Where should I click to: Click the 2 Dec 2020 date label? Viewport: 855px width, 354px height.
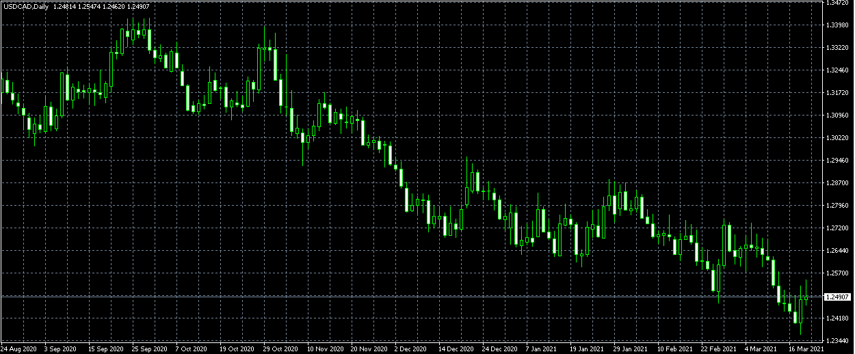(x=410, y=349)
